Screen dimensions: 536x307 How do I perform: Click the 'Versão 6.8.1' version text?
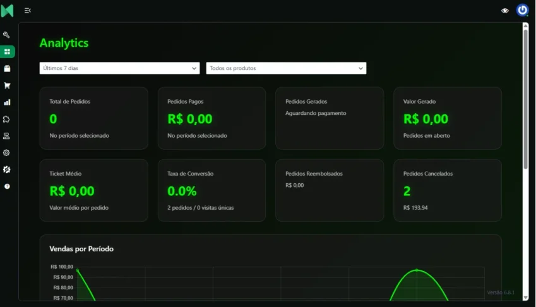point(501,292)
